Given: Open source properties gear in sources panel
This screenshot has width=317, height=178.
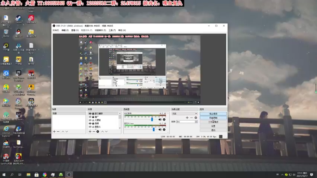Looking at the screenshot, I should click(98, 132).
